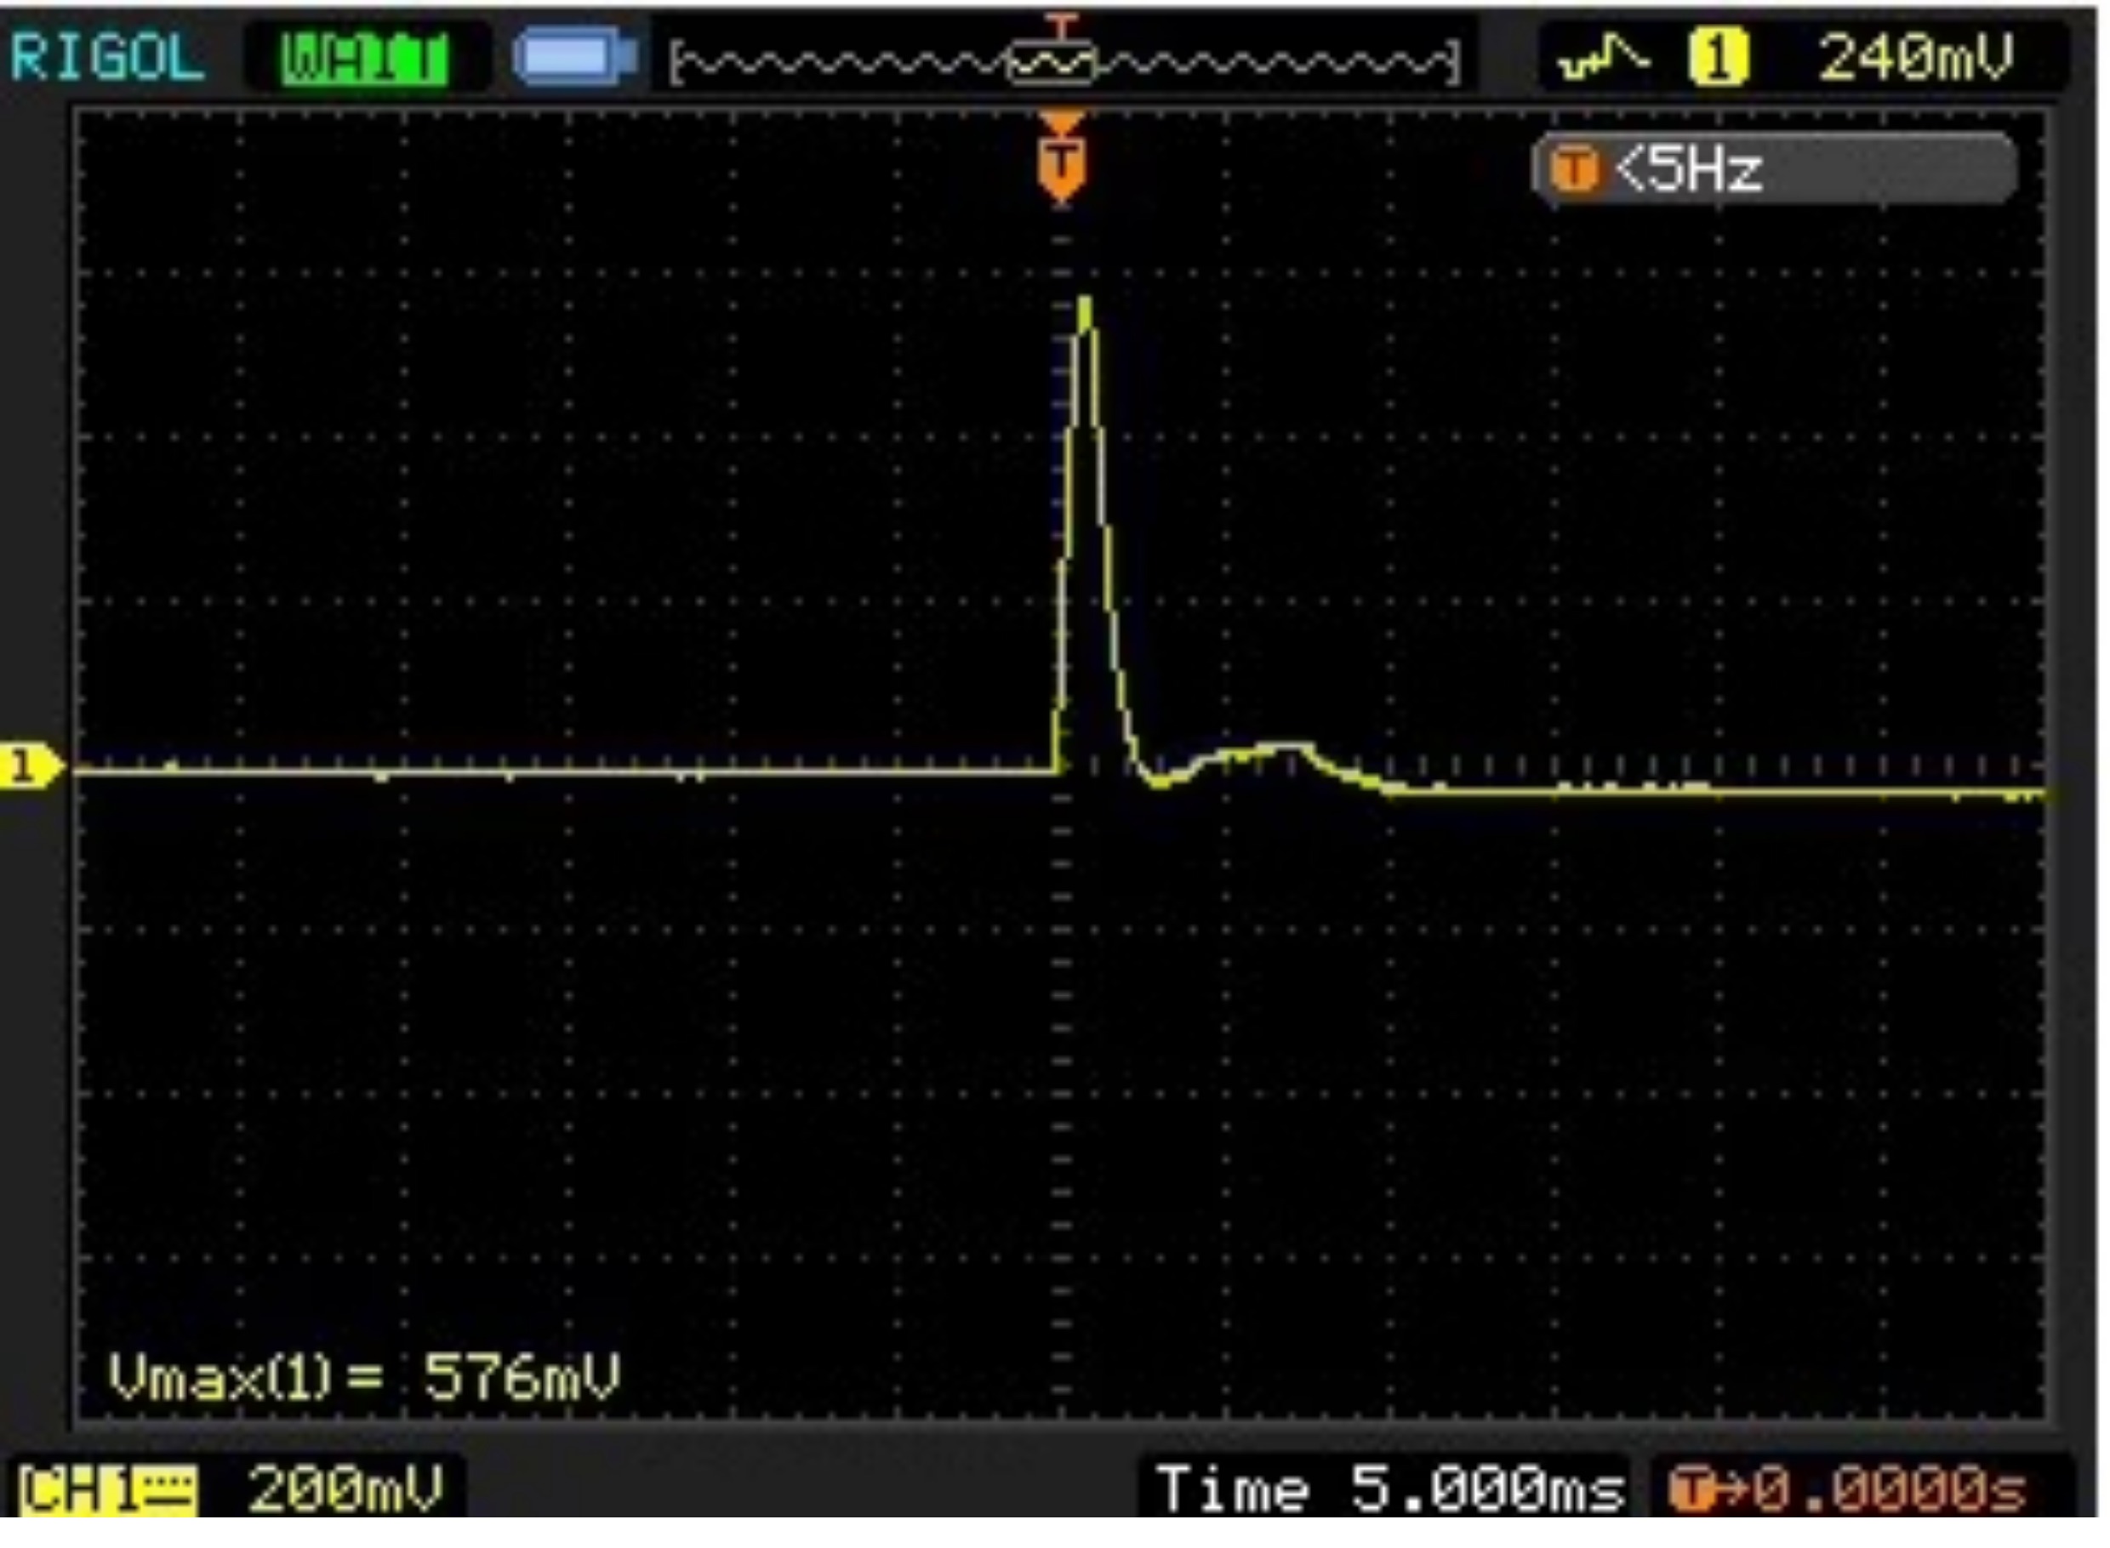Click the Time 5.000ms timebase readout
This screenshot has height=1548, width=2110.
pyautogui.click(x=1390, y=1489)
